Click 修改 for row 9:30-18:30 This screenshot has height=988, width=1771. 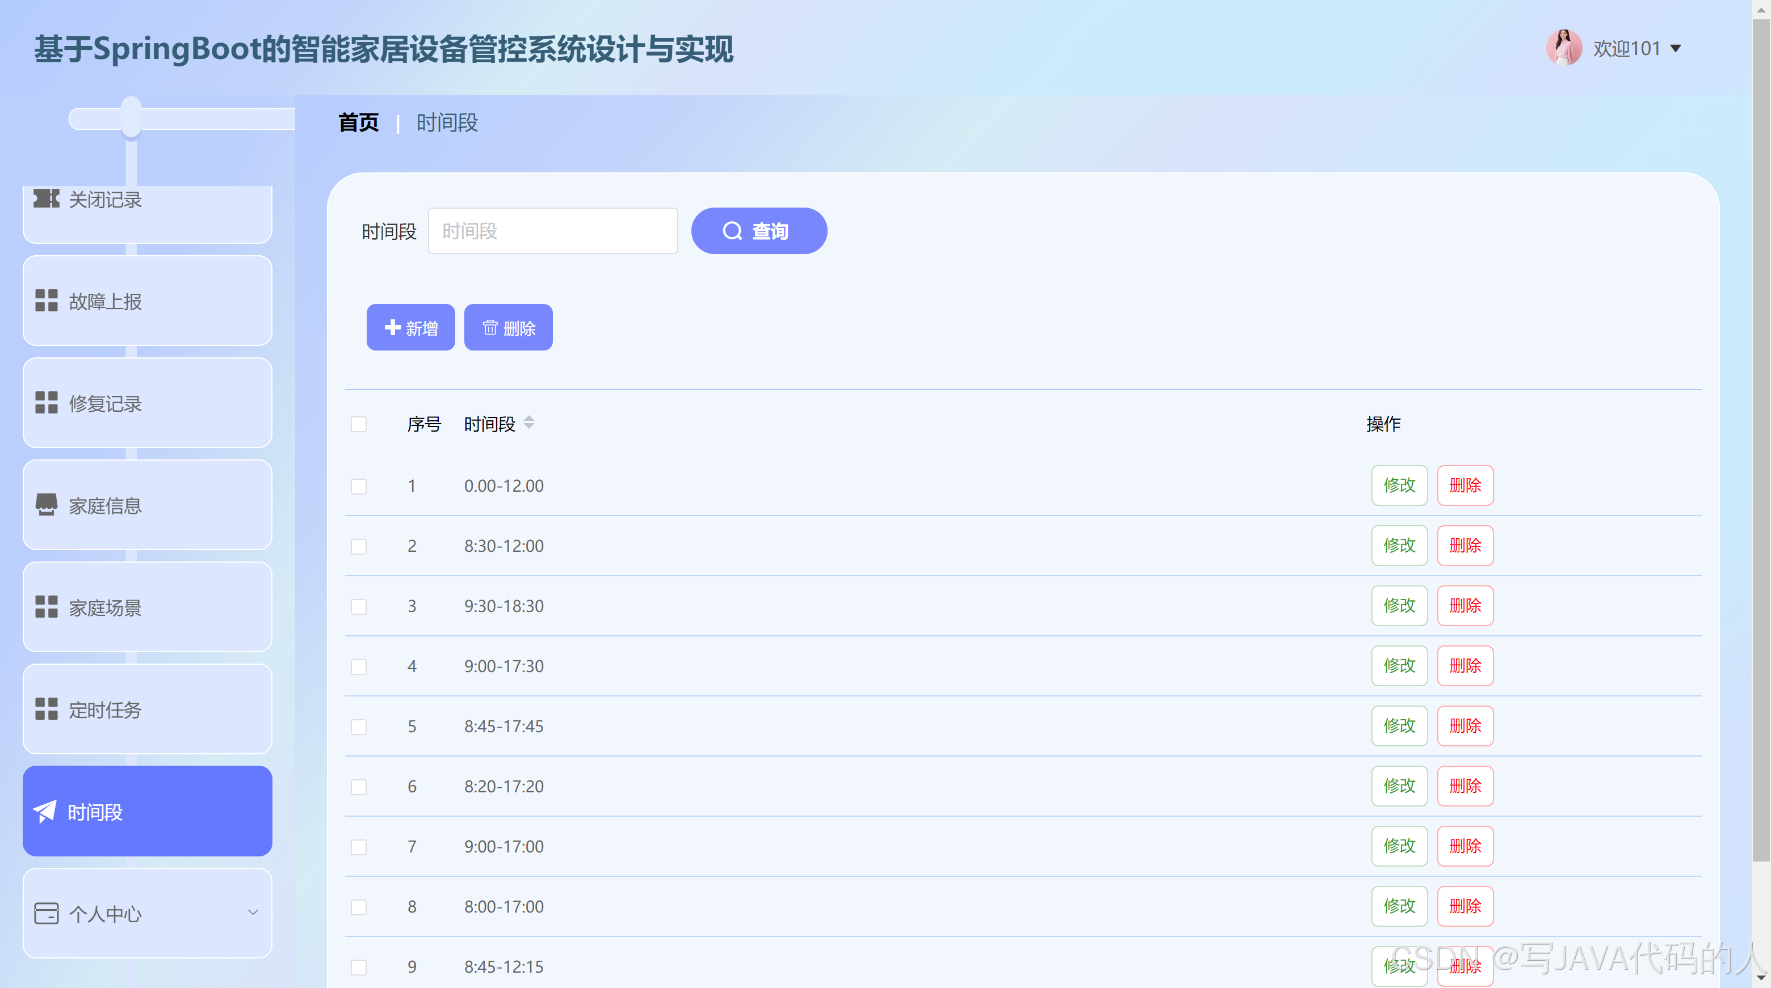pos(1399,605)
